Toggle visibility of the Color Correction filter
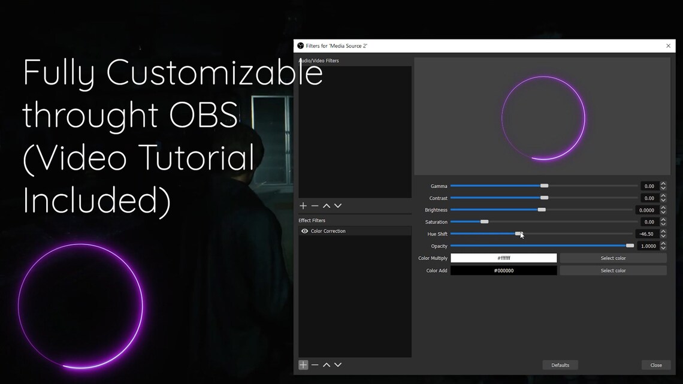683x384 pixels. click(303, 231)
